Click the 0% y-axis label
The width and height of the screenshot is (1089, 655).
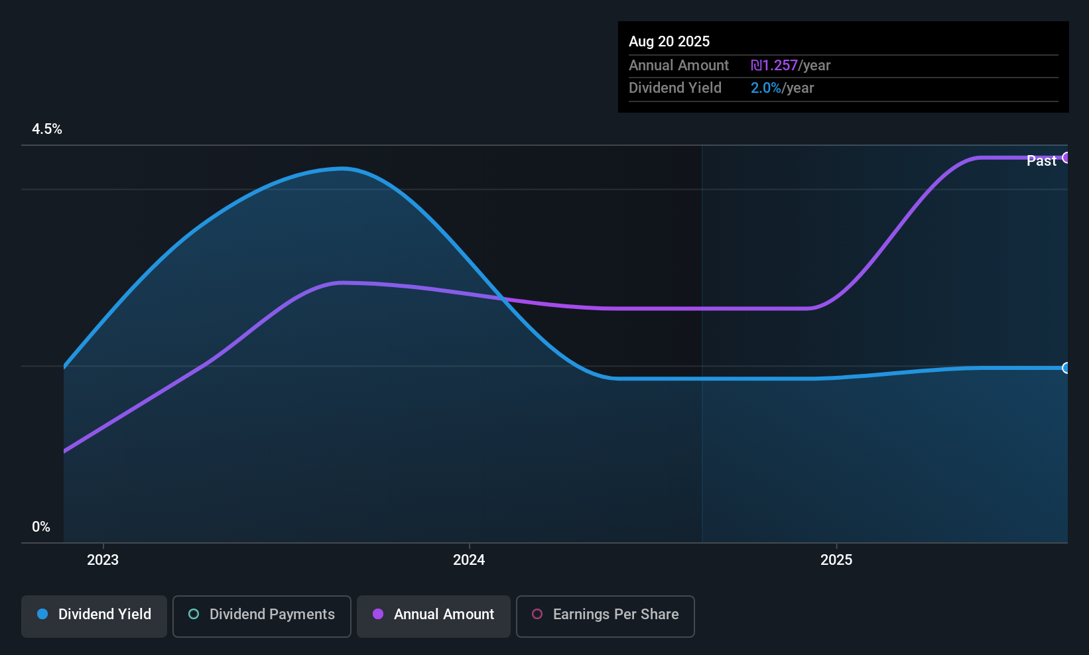click(41, 527)
